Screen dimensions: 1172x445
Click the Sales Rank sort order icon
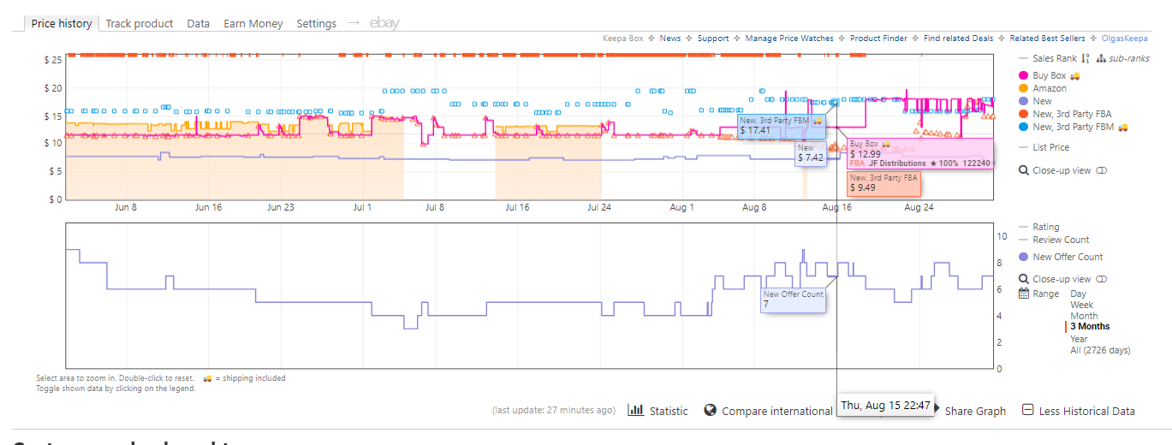(x=1085, y=59)
